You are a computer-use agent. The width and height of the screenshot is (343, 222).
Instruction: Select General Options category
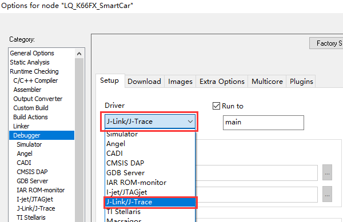click(x=32, y=53)
